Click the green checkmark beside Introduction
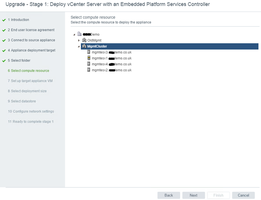The image size is (261, 200). 4,20
